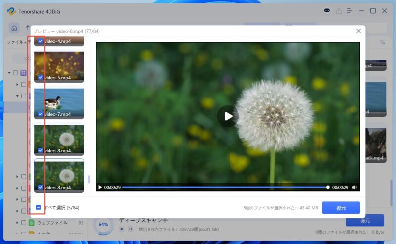Pause the deep scan with pause icon
Image resolution: width=396 pixels, height=244 pixels.
(x=131, y=229)
